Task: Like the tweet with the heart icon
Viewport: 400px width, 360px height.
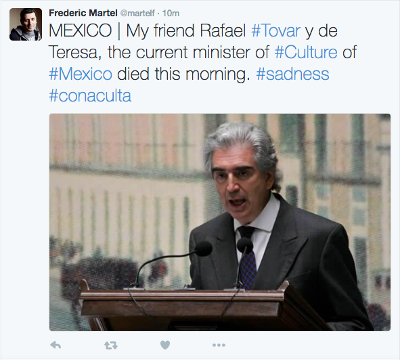Action: click(165, 345)
